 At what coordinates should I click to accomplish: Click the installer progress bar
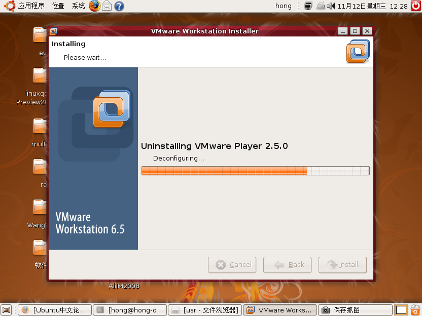256,171
